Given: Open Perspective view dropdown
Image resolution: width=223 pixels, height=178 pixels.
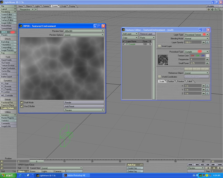Looking at the screenshot, I should 26,9.
